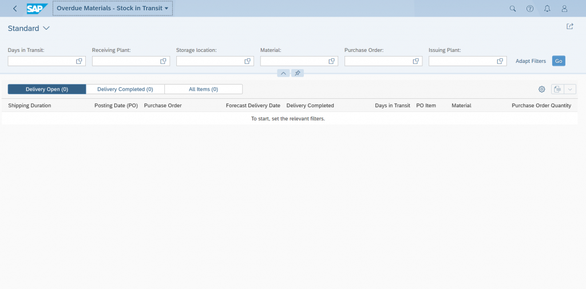Open the Overdue Materials title menu
The width and height of the screenshot is (586, 289).
(113, 8)
